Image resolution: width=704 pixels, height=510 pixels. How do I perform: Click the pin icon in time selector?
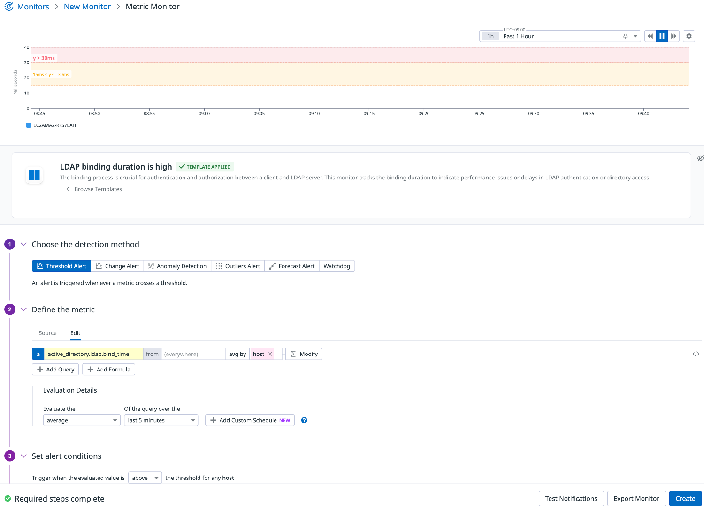pyautogui.click(x=625, y=36)
